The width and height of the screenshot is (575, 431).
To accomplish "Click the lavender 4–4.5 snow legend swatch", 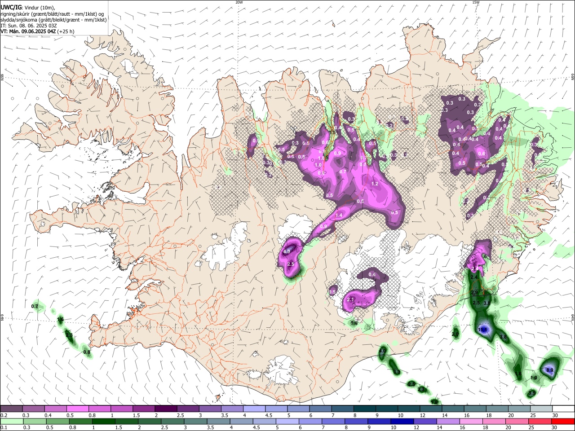I will coord(254,409).
